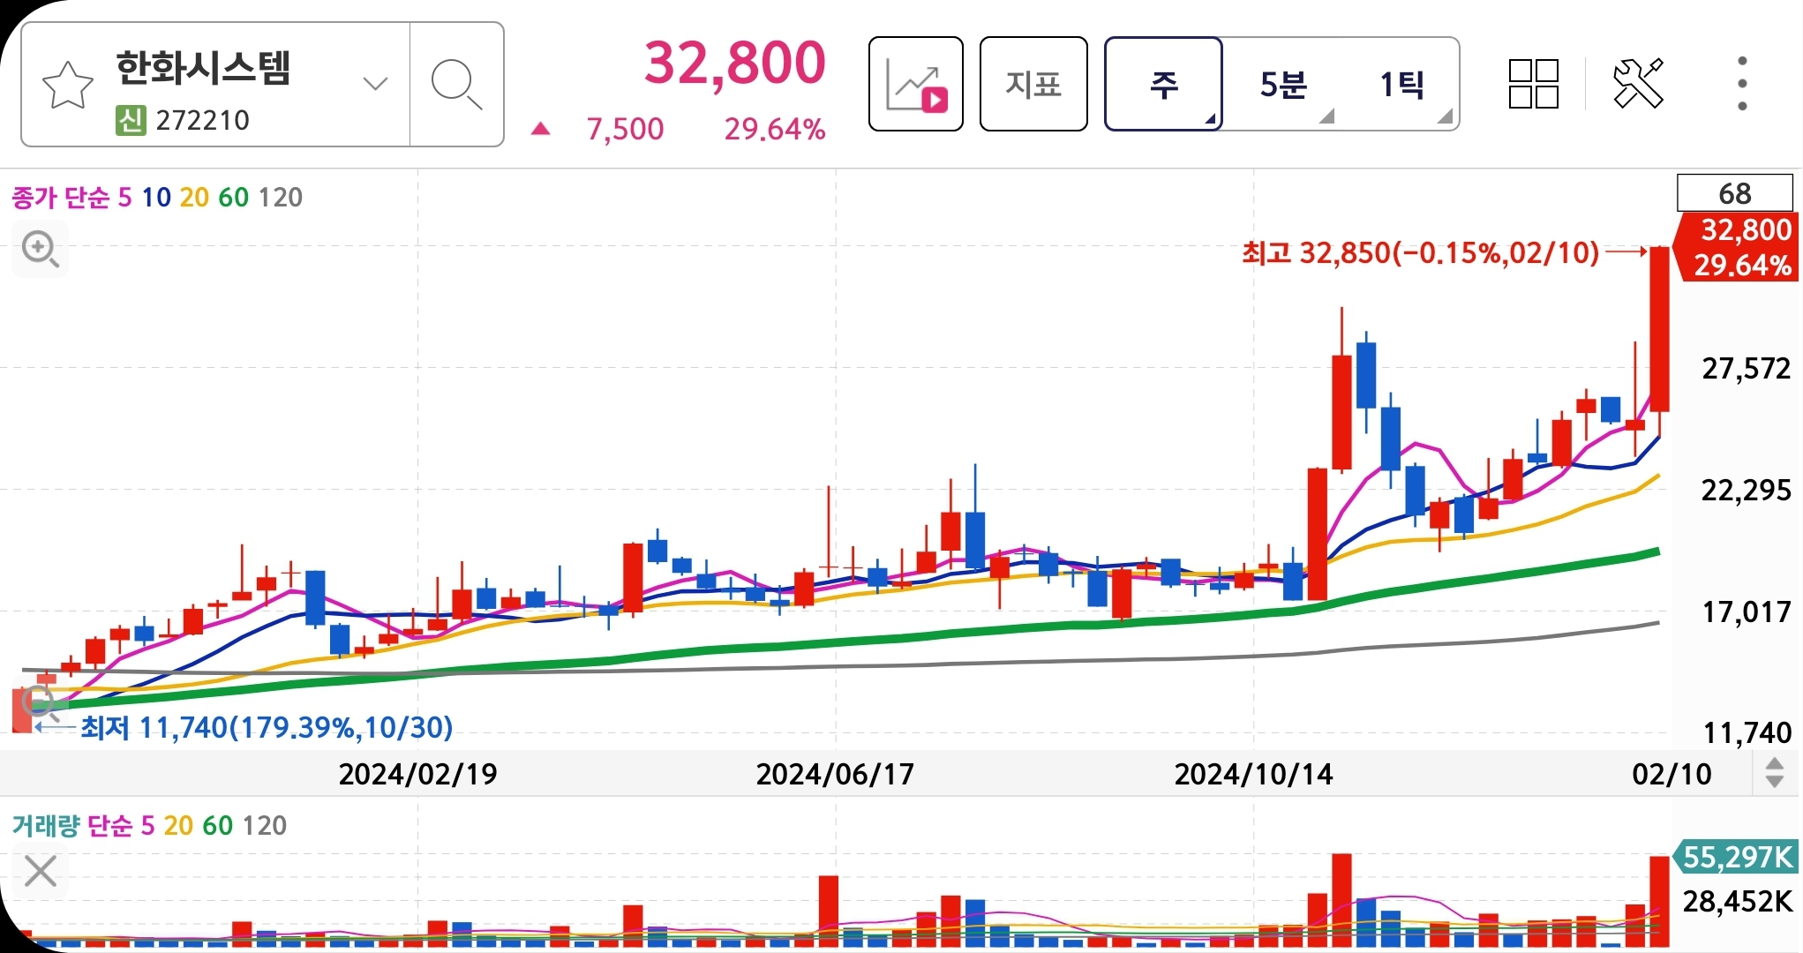The width and height of the screenshot is (1803, 953).
Task: Click the chart height up-down stepper
Action: pyautogui.click(x=1774, y=774)
